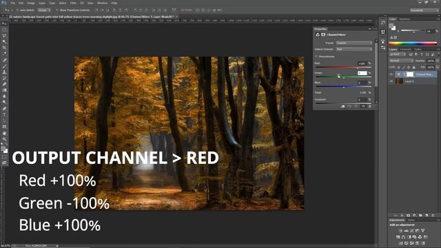Hide Layer 1 visibility eye
441x248 pixels.
tap(391, 81)
